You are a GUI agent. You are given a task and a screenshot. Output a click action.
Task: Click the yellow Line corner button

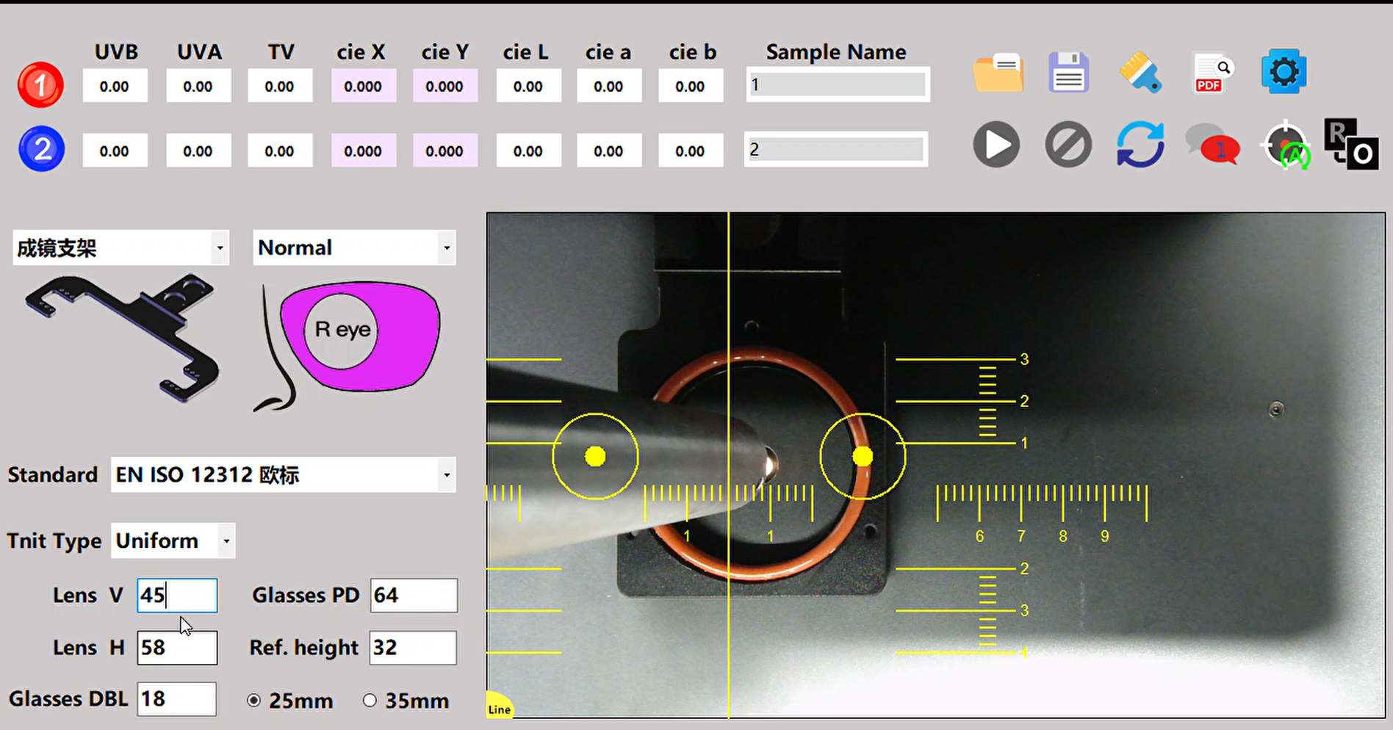(499, 706)
